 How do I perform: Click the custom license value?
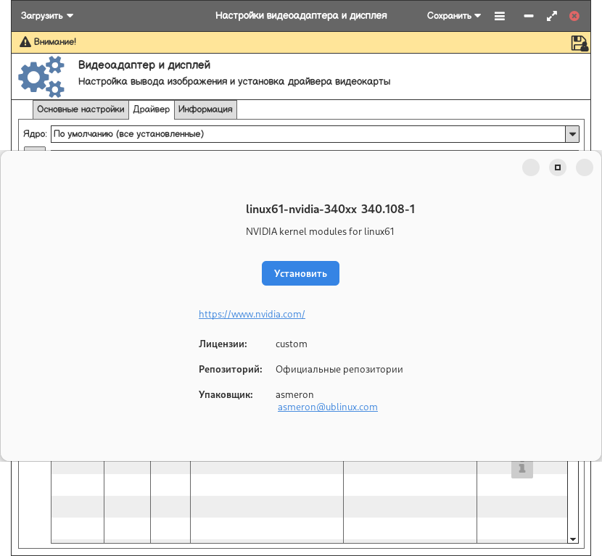click(291, 344)
